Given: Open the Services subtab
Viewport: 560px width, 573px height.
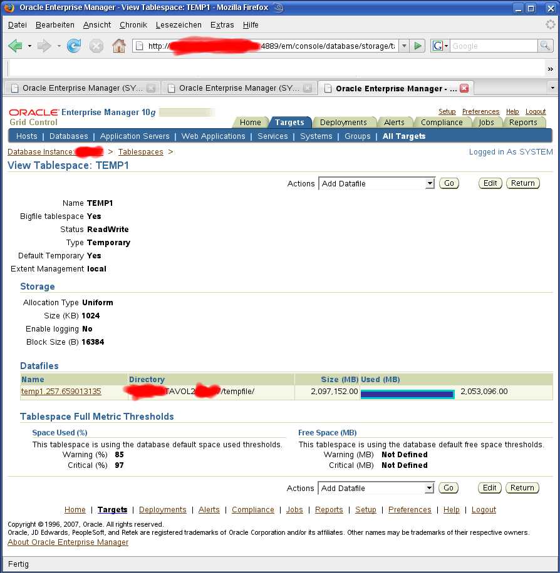Looking at the screenshot, I should (x=272, y=136).
